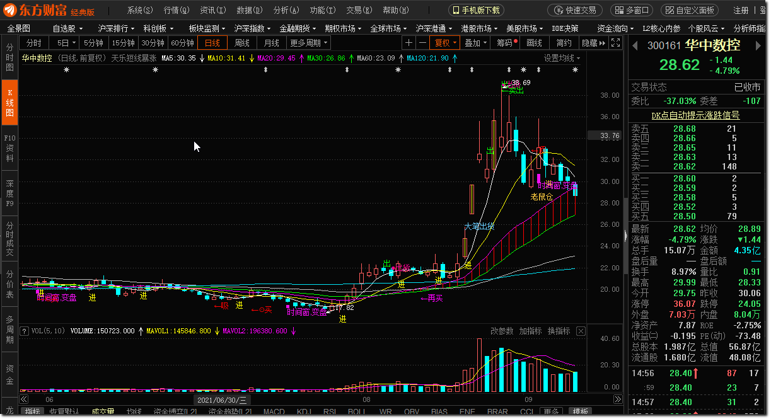This screenshot has height=419, width=771.
Task: Click 注册 register link
Action: click(x=741, y=10)
